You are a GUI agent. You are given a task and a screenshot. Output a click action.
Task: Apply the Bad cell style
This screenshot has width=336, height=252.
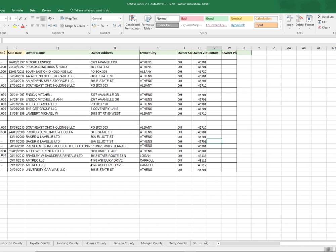pos(192,18)
